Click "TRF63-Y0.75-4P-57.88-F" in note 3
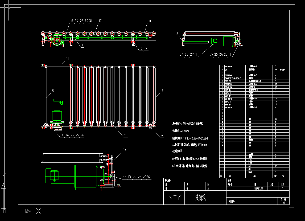The image size is (305, 221). [196, 138]
